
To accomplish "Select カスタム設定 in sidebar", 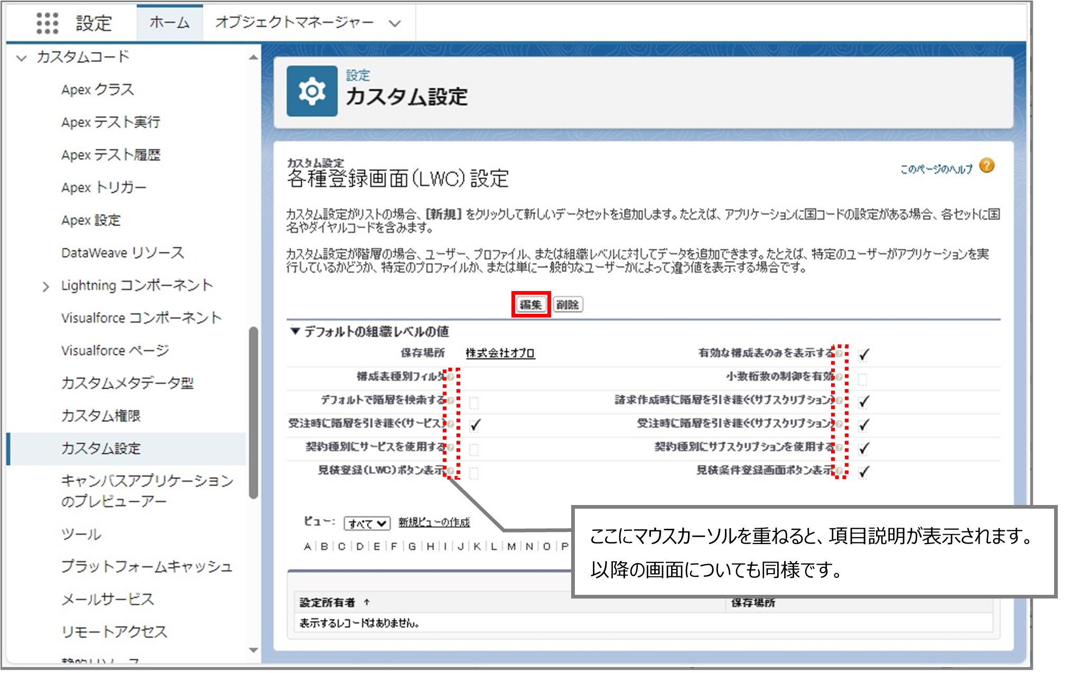I will pos(127,448).
